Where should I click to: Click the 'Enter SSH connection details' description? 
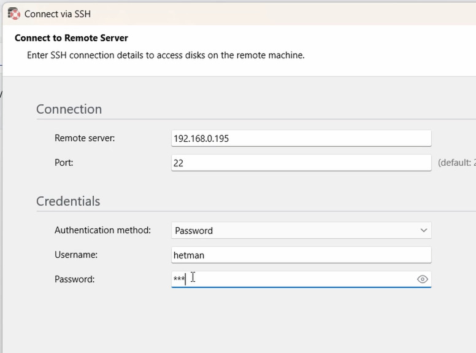(166, 55)
